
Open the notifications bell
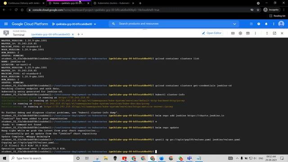coord(266,24)
